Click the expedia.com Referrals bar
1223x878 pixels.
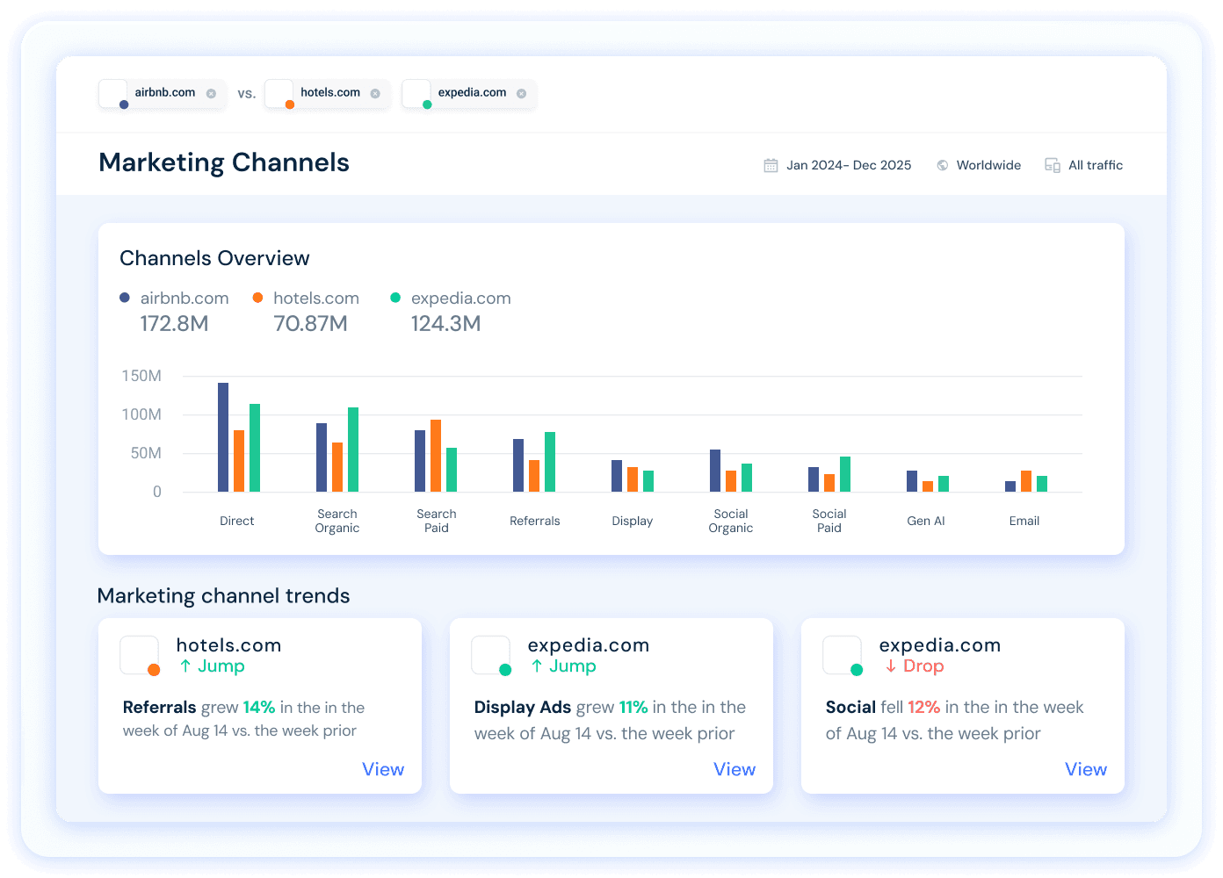pyautogui.click(x=550, y=462)
